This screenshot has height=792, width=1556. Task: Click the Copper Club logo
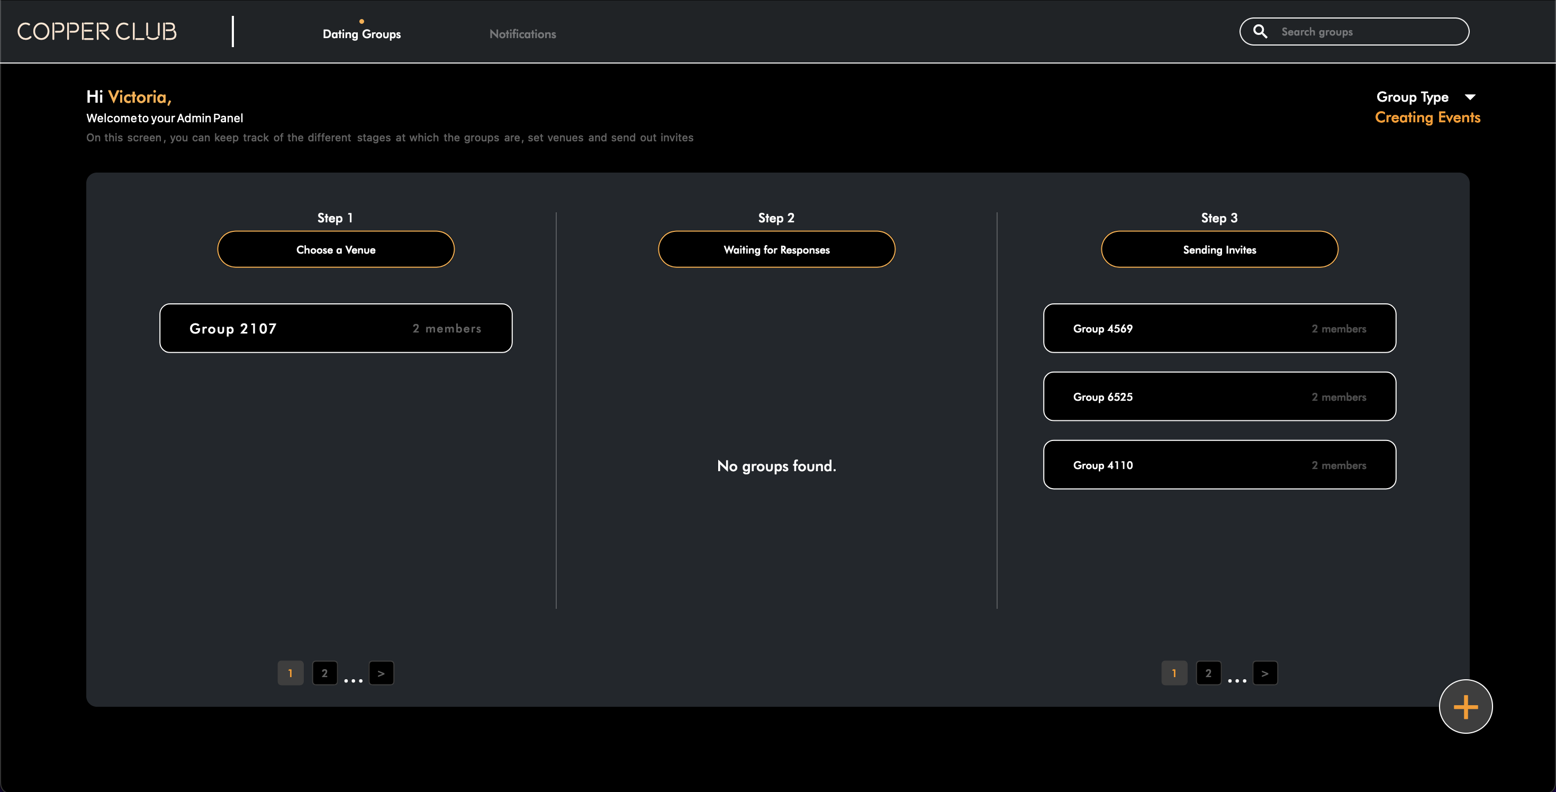97,31
